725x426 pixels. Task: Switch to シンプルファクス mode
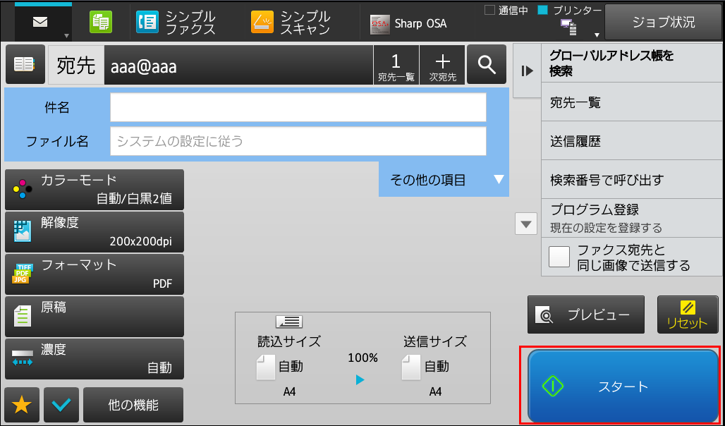pyautogui.click(x=176, y=22)
